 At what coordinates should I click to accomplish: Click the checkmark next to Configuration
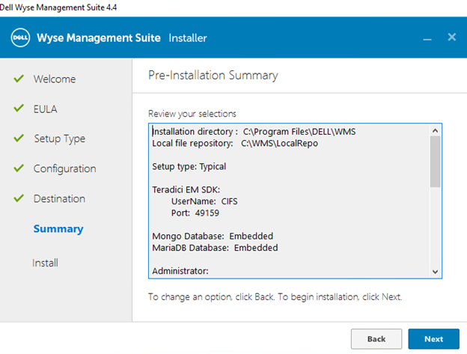pyautogui.click(x=19, y=168)
